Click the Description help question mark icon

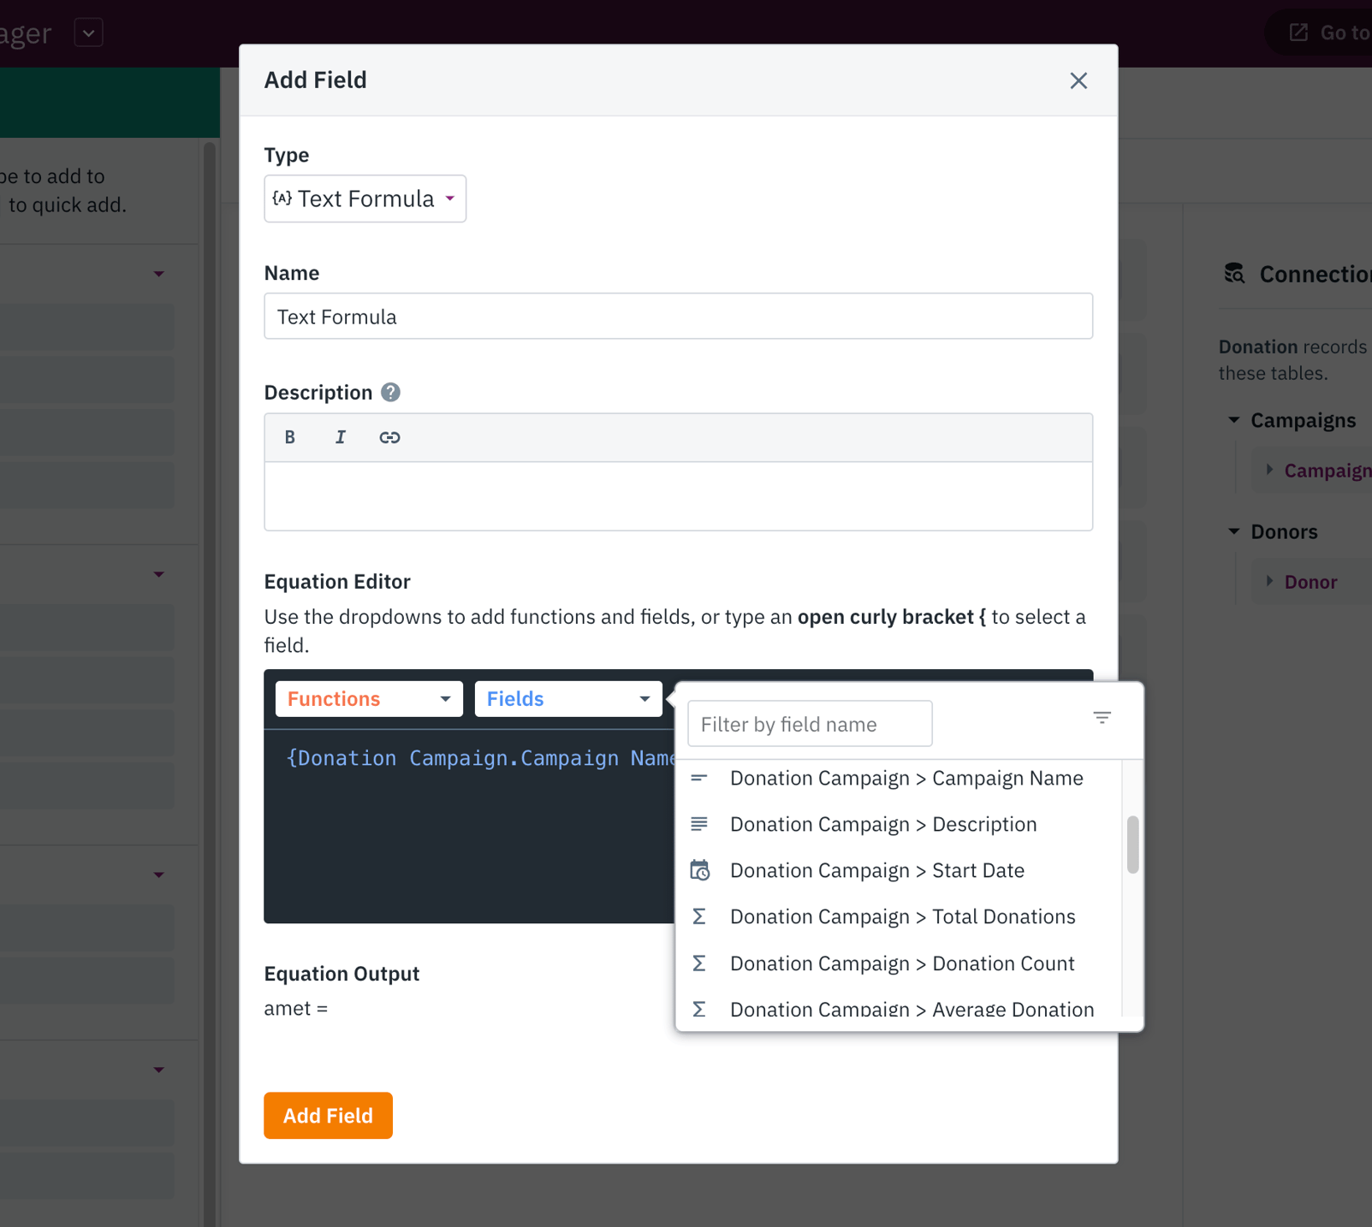390,393
